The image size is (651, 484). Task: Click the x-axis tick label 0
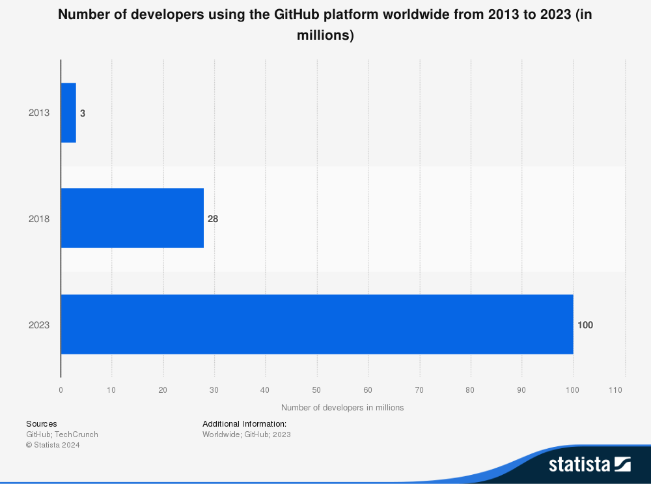pos(61,390)
